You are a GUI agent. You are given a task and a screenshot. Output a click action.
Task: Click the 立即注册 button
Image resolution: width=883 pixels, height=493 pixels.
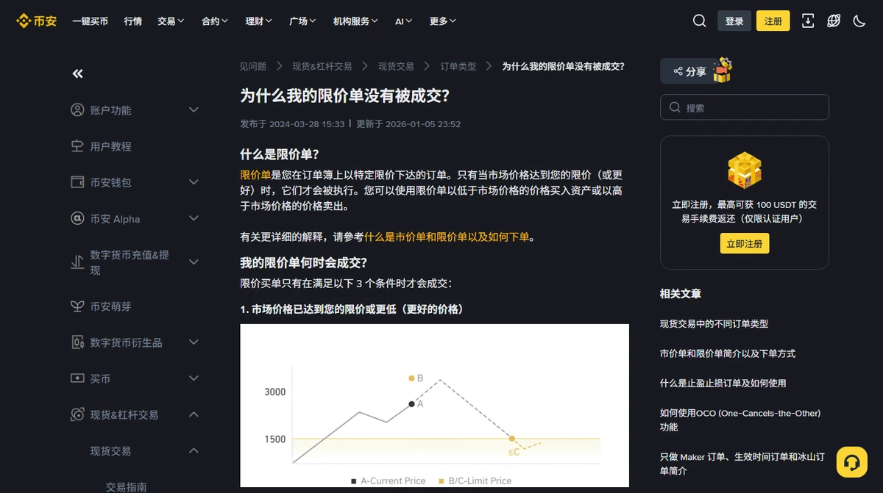[744, 243]
